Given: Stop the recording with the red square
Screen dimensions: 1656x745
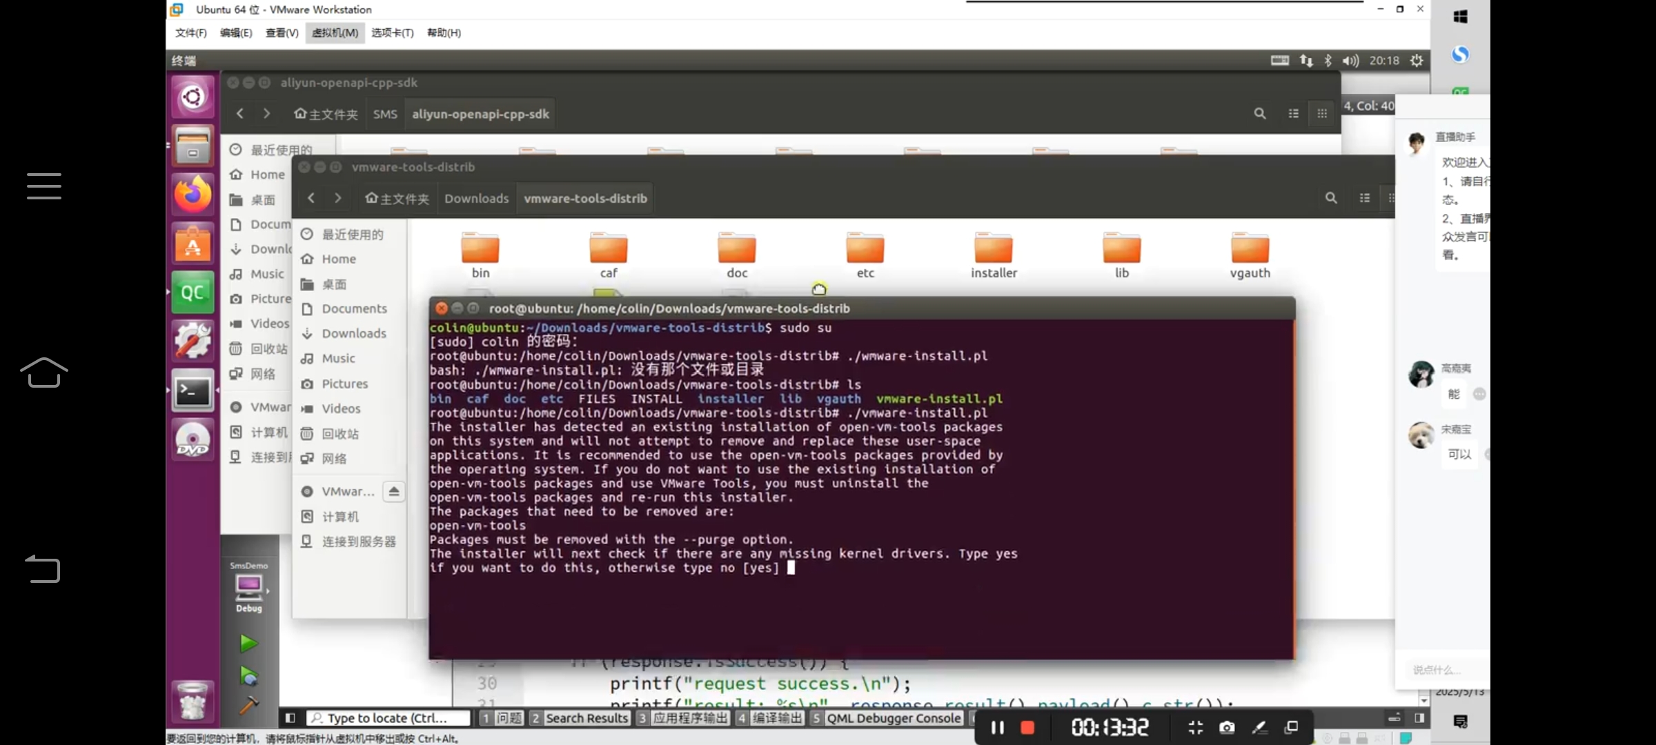Looking at the screenshot, I should coord(1027,727).
